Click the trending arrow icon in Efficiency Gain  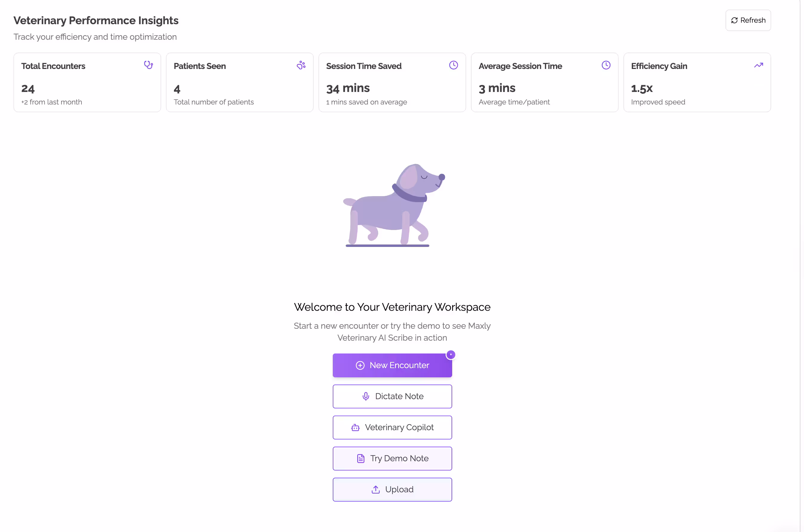click(x=758, y=65)
